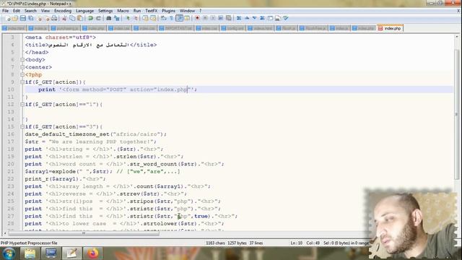The height and width of the screenshot is (260, 462).
Task: Click the Print toolbar icon
Action: click(54, 18)
